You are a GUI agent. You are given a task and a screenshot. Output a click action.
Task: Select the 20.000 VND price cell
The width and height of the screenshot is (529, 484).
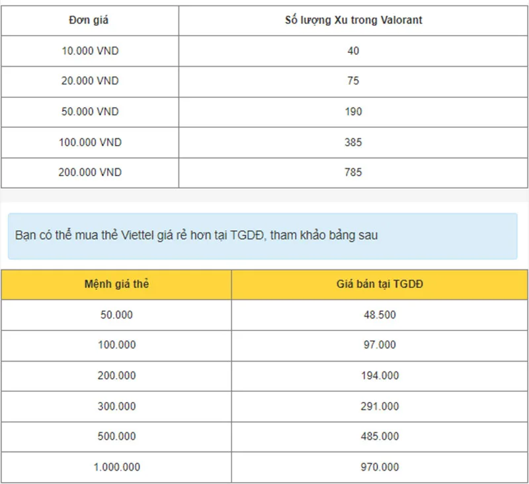click(x=90, y=81)
